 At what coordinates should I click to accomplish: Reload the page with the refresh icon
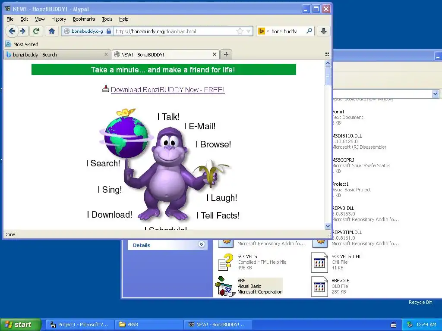[36, 31]
